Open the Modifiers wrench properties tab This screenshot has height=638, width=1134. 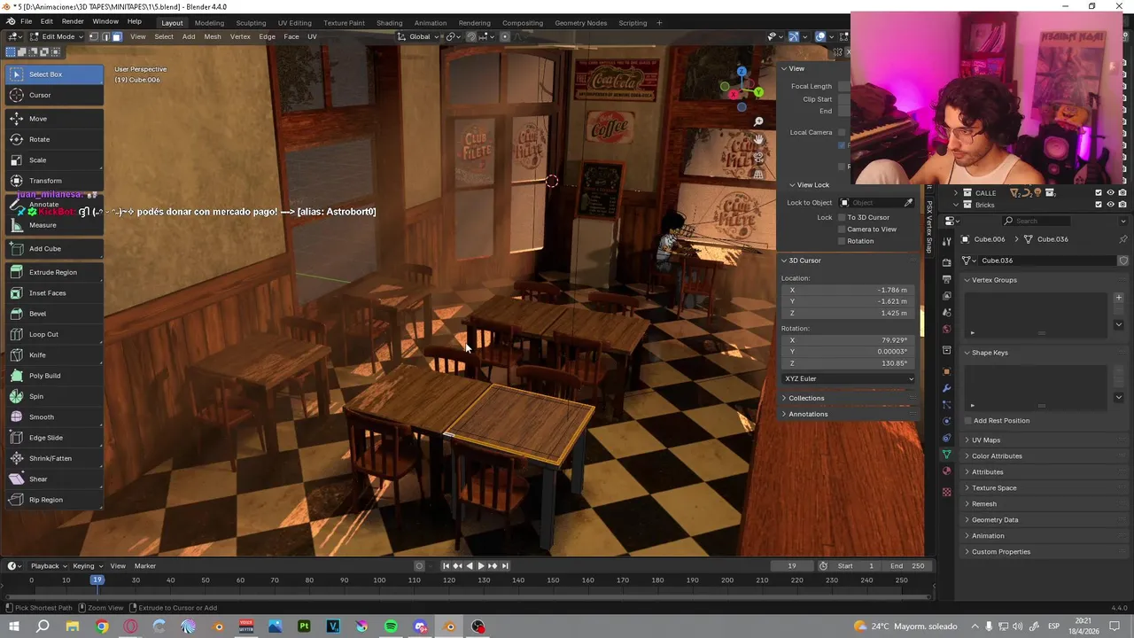pos(946,388)
